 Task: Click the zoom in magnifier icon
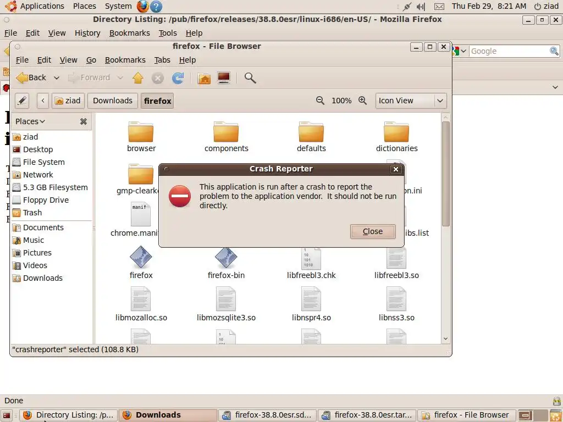pyautogui.click(x=363, y=101)
